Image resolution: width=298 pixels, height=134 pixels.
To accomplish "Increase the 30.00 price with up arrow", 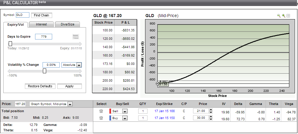I will [x=211, y=116].
